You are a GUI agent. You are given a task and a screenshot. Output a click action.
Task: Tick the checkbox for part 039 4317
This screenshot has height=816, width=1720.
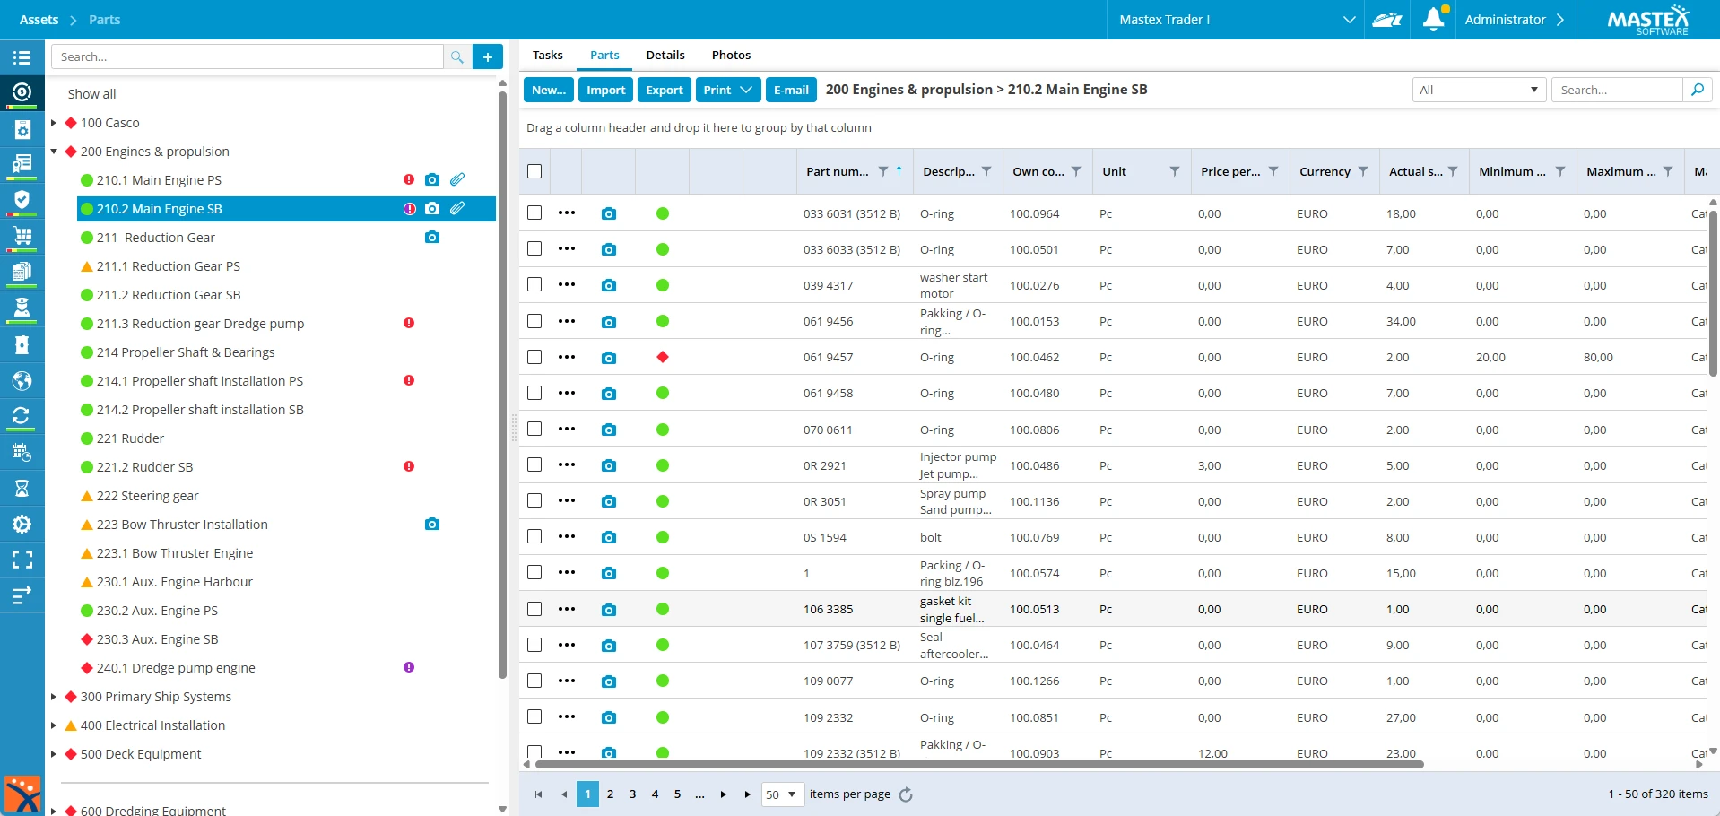(534, 284)
